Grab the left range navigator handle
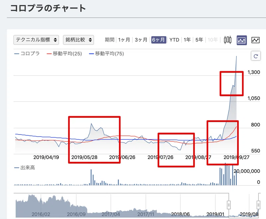The image size is (266, 219). (229, 205)
